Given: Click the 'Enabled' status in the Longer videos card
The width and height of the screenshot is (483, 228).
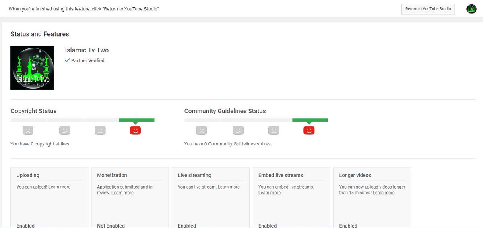Looking at the screenshot, I should click(348, 226).
